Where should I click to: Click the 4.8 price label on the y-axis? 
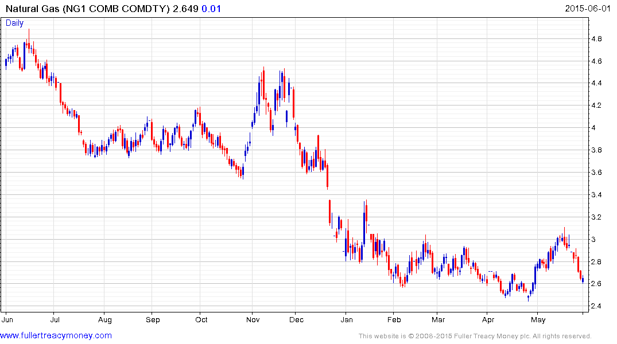[x=596, y=39]
